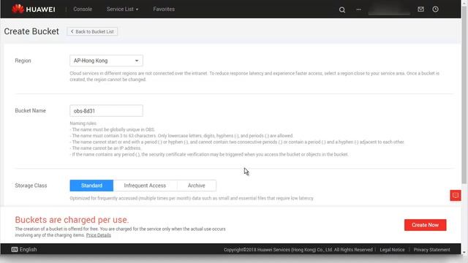Click the blurred account name in header
The height and width of the screenshot is (263, 468).
click(389, 9)
